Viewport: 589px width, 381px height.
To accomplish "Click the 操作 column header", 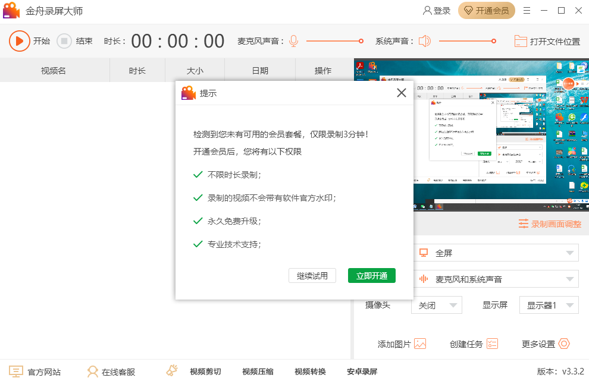I will point(323,71).
